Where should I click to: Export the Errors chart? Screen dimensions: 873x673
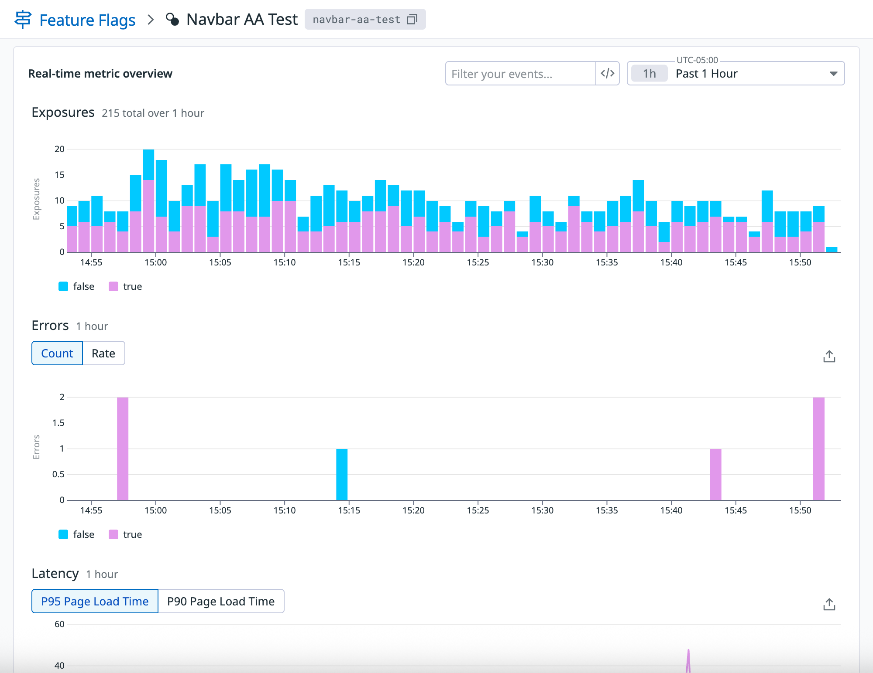(x=829, y=357)
